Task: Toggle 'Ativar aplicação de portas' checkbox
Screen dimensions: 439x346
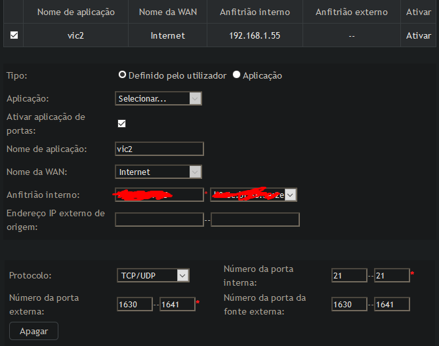Action: (x=121, y=123)
